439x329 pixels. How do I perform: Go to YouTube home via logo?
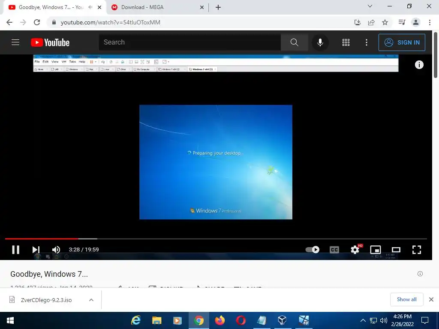[50, 42]
